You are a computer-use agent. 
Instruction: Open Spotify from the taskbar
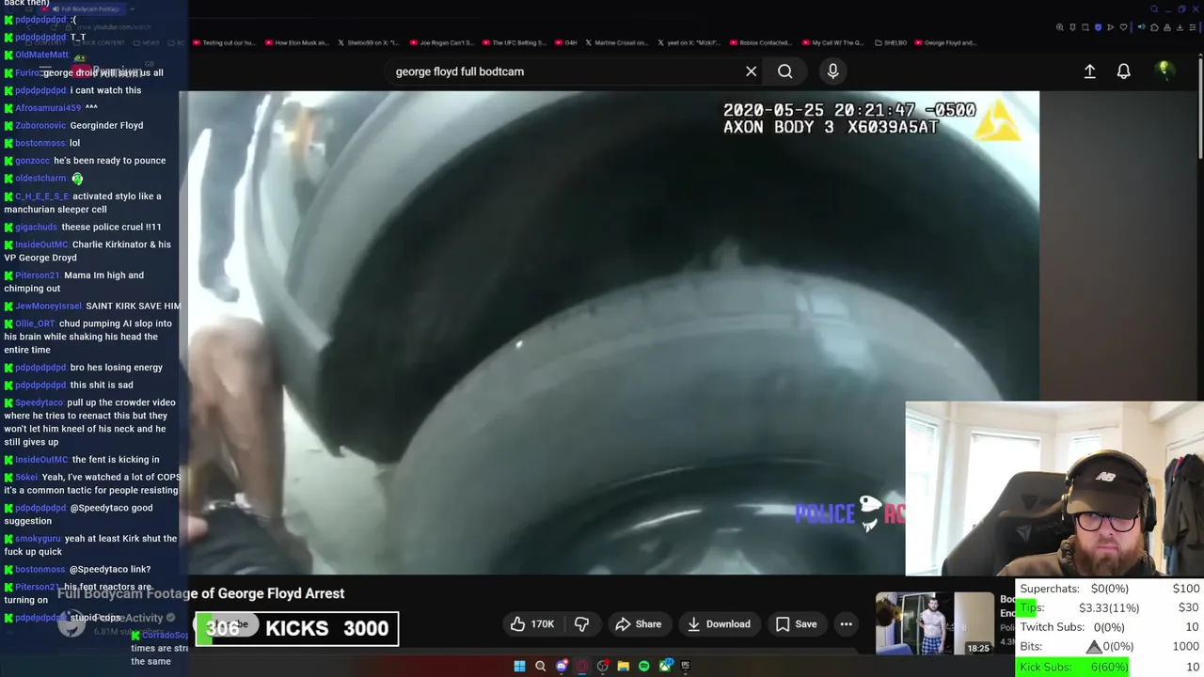point(643,666)
